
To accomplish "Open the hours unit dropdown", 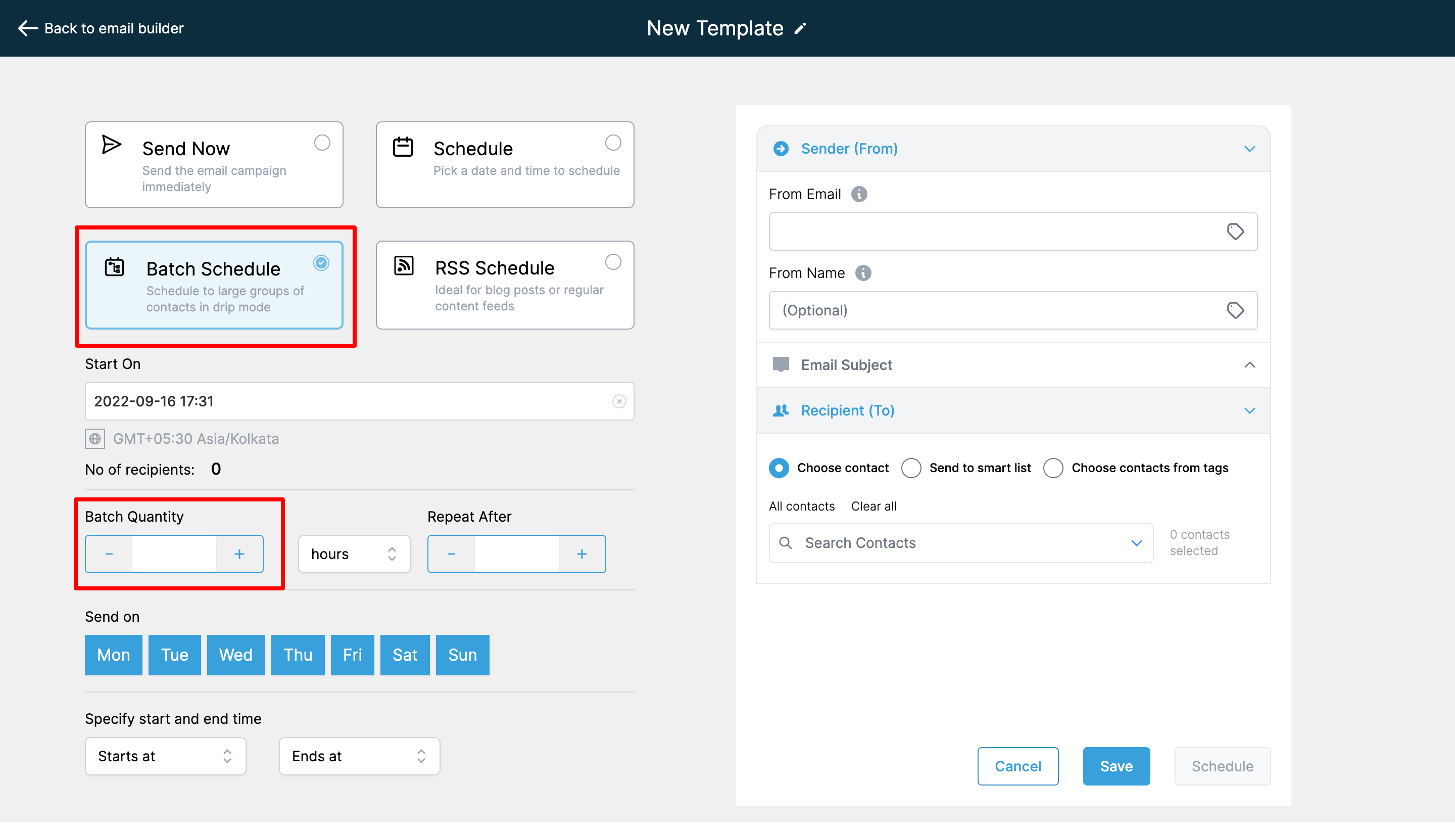I will (354, 554).
